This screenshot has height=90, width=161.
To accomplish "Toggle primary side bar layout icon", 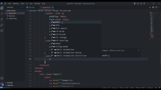I will (135, 3).
